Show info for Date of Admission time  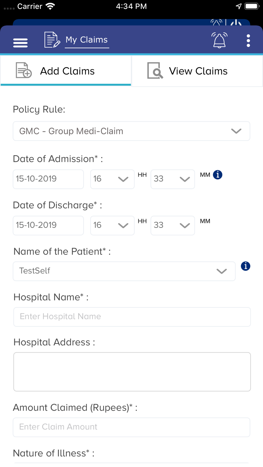click(x=218, y=175)
